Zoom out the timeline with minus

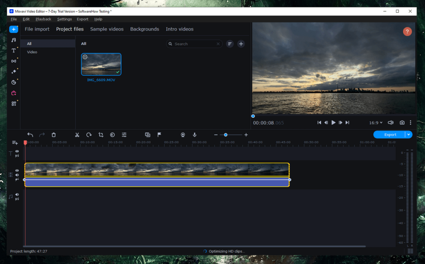click(x=216, y=135)
